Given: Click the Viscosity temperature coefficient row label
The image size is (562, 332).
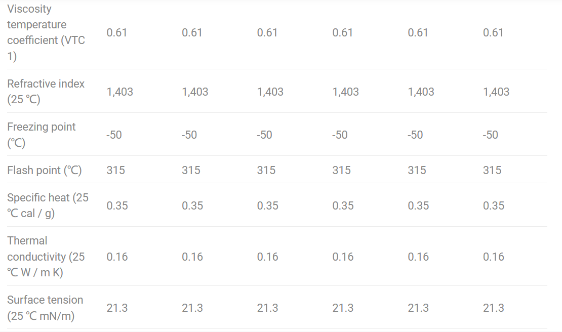Looking at the screenshot, I should [x=46, y=32].
